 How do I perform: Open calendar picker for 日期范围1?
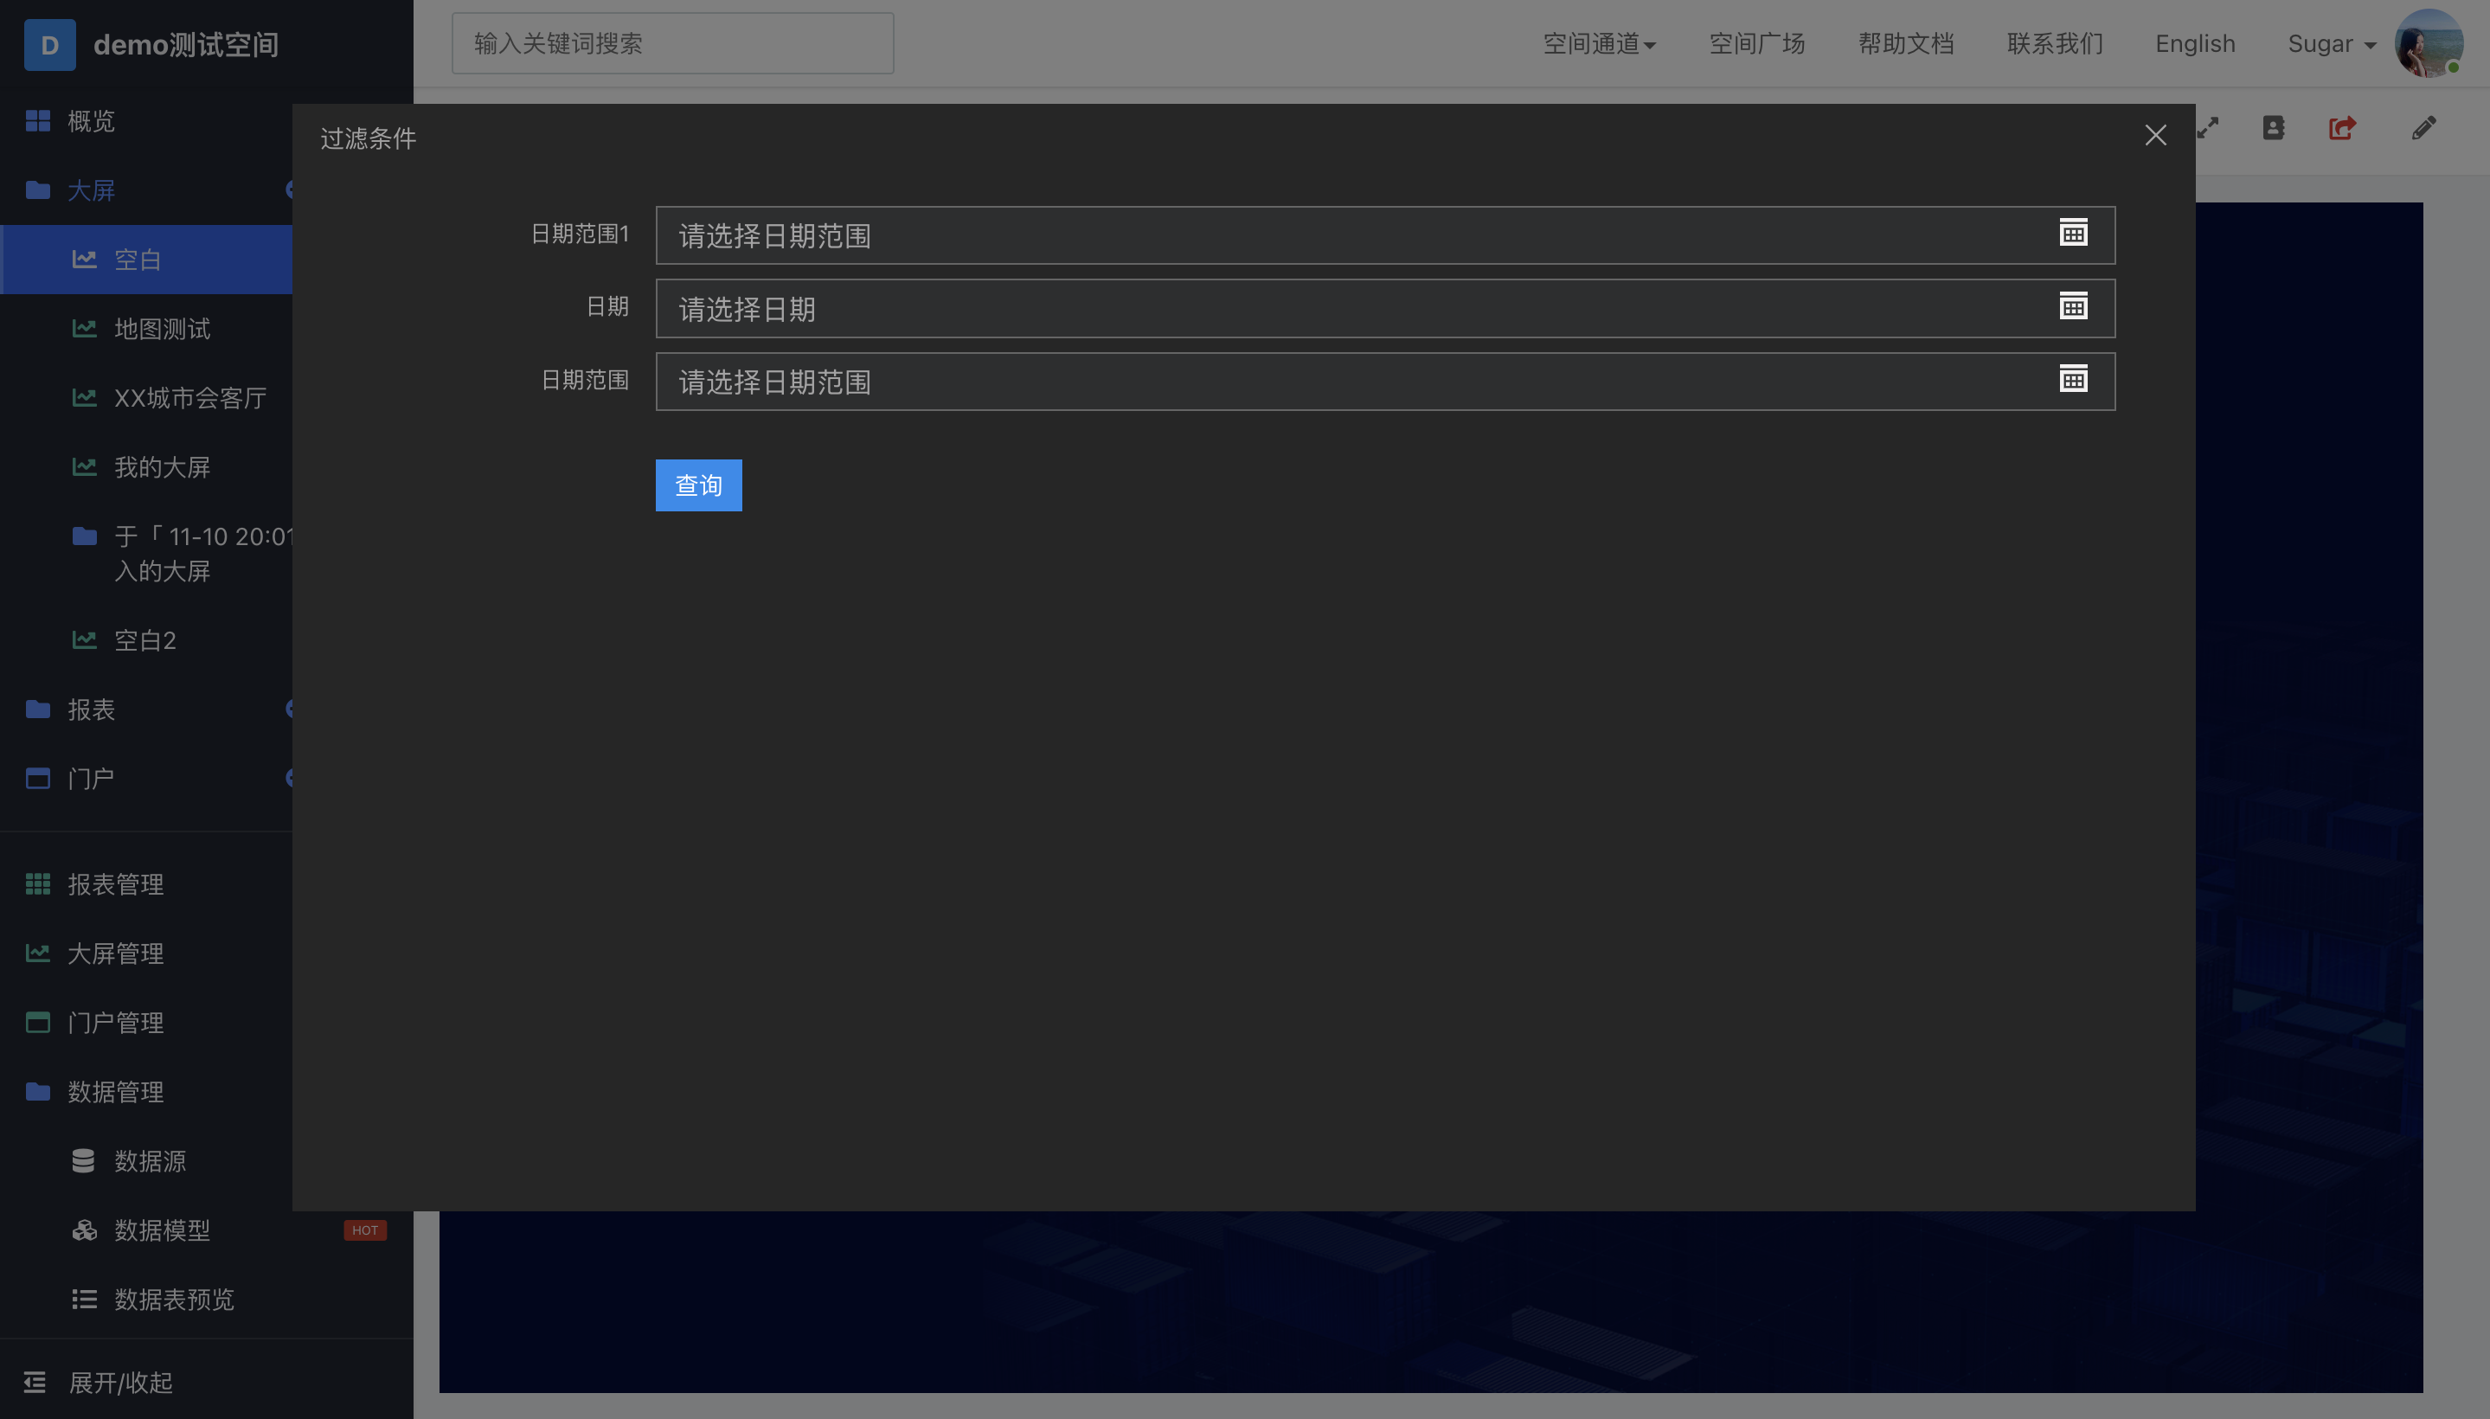[2073, 233]
